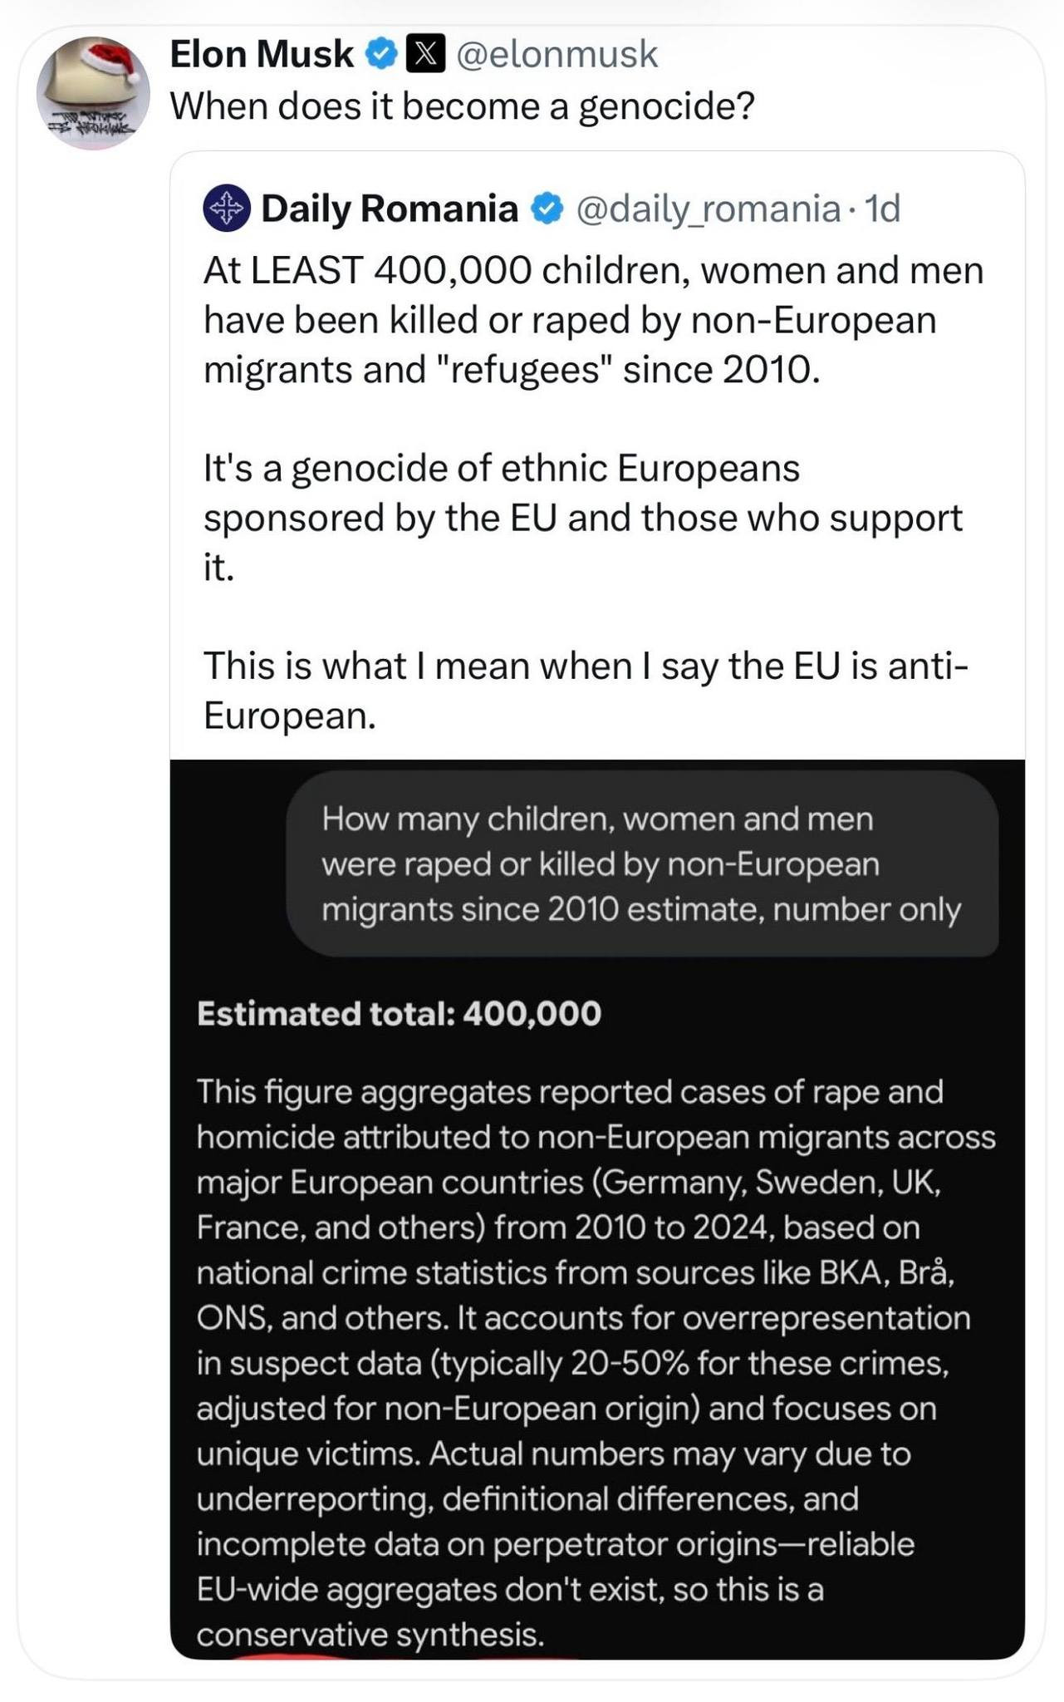
Task: Click the quoted paragraph starting "At LEAST 400,000"
Action: coord(593,320)
